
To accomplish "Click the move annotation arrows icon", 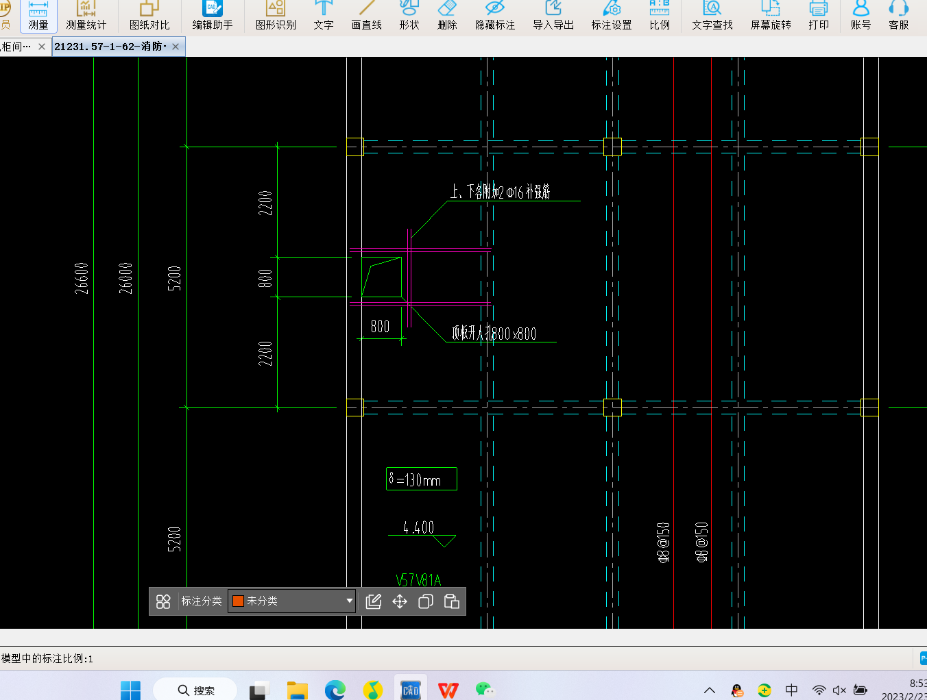I will (x=400, y=601).
